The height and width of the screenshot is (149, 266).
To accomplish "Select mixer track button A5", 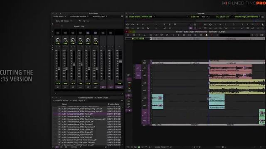I will (88, 87).
